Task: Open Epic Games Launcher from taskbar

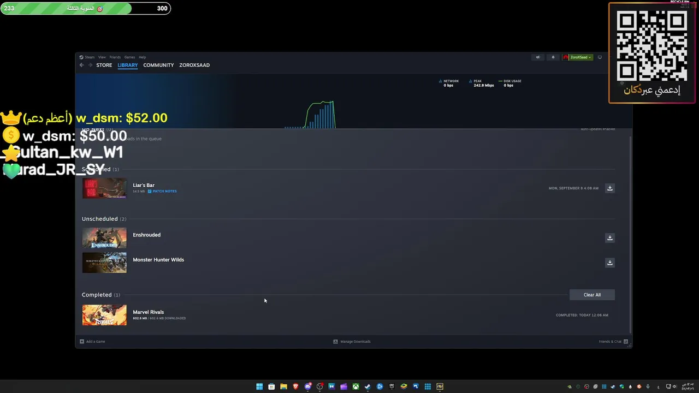Action: (x=392, y=386)
